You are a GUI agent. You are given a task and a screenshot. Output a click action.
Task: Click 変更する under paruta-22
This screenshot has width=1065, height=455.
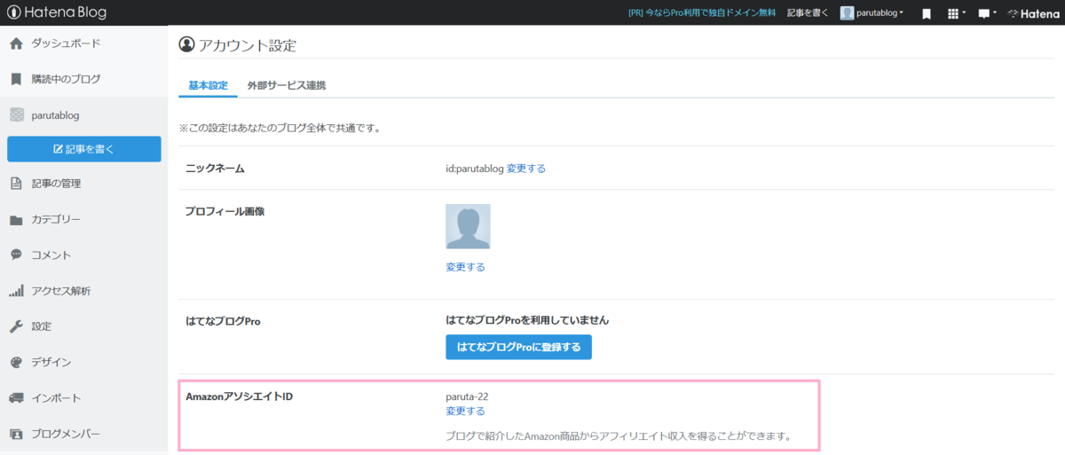[465, 412]
